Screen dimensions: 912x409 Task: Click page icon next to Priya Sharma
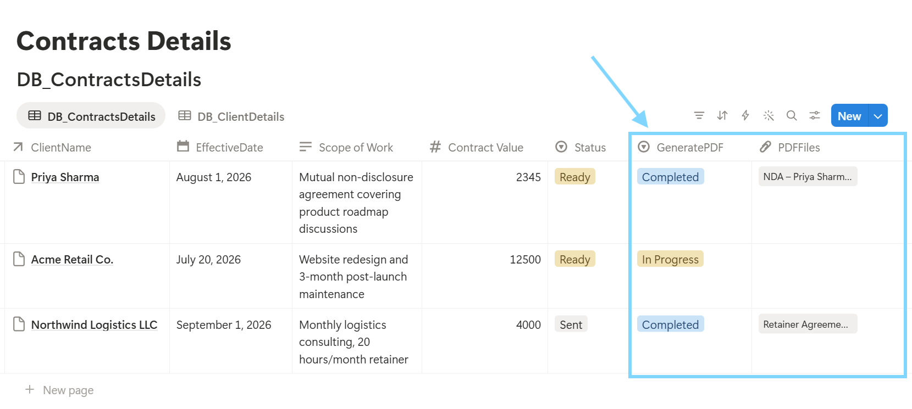tap(19, 177)
